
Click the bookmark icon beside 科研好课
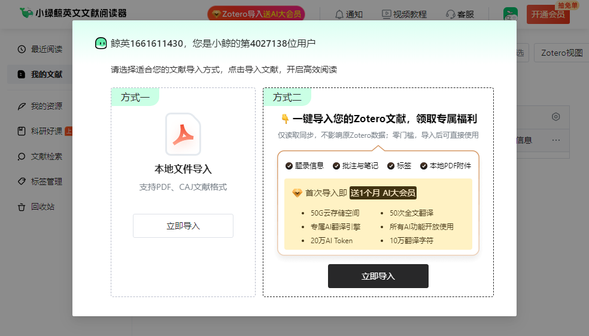click(x=22, y=131)
